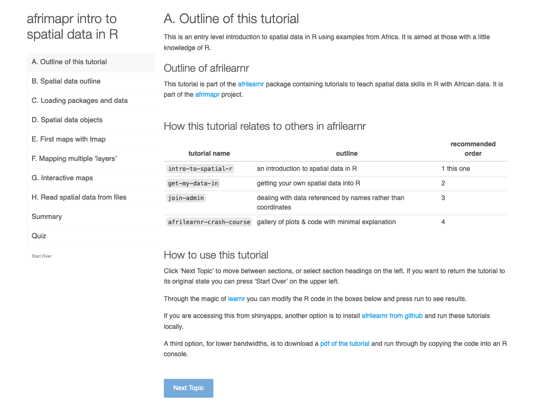Open 'B. Spatial data outline' section
This screenshot has height=410, width=534.
click(66, 81)
